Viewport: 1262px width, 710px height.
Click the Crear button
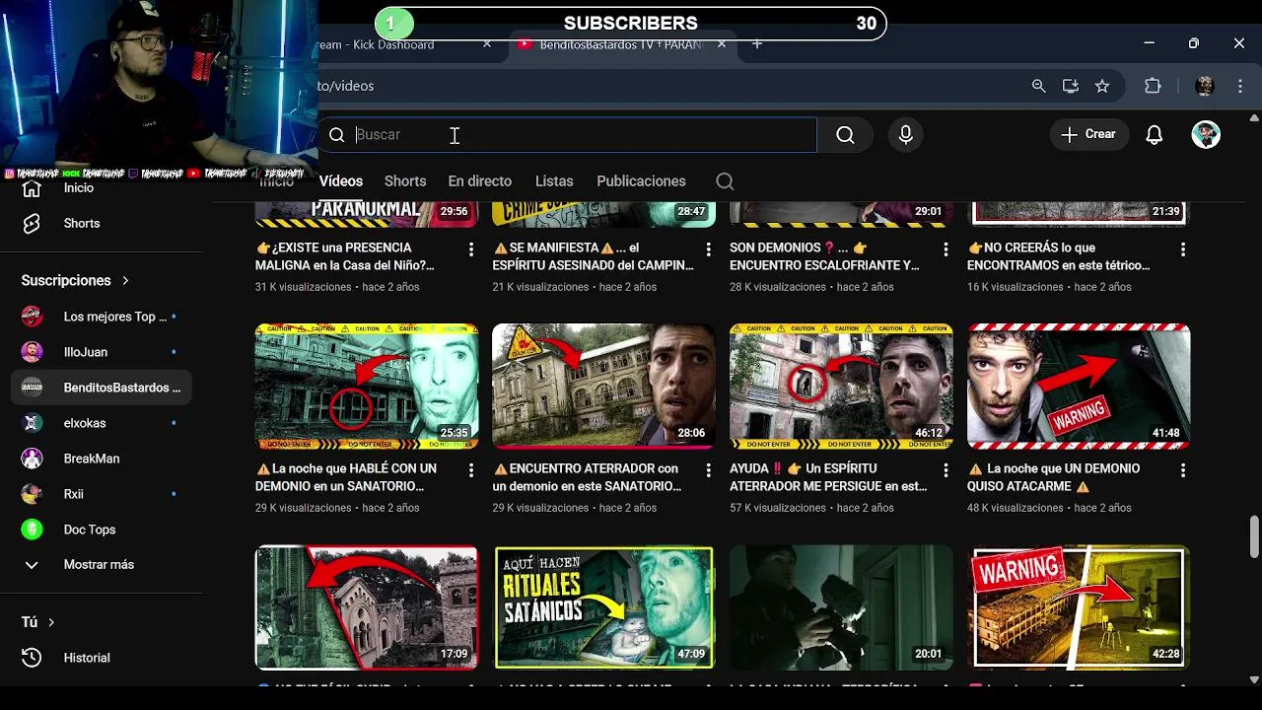(x=1088, y=135)
